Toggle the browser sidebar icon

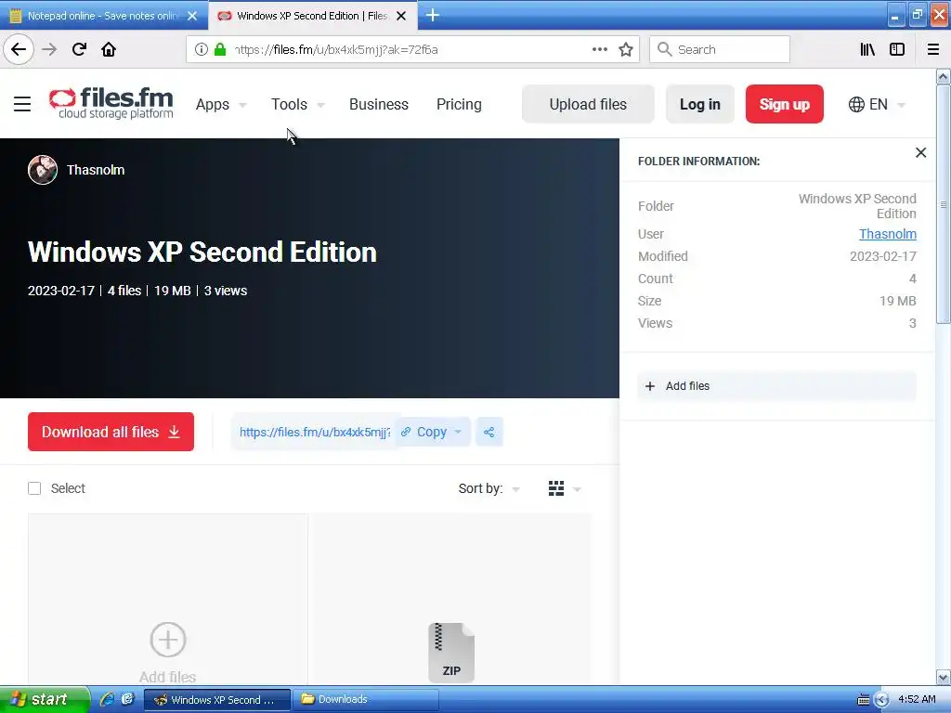(897, 50)
